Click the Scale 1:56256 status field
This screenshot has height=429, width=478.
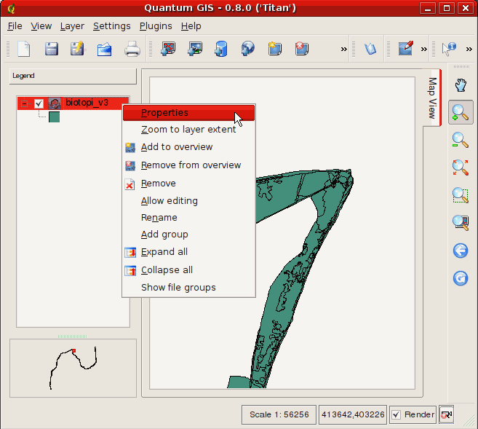pyautogui.click(x=279, y=414)
